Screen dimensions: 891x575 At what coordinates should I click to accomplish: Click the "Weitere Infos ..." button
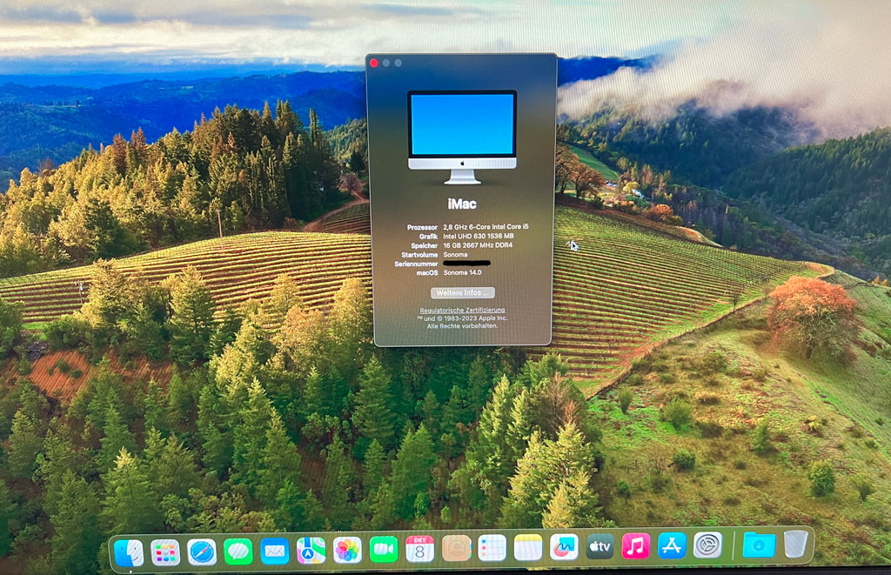click(463, 293)
